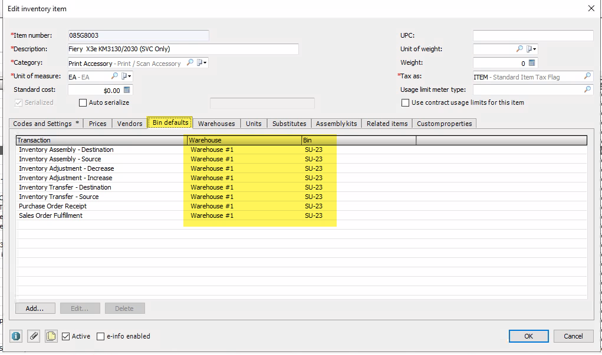
Task: Expand the Unit of weight quick-menu dropdown
Action: [531, 49]
